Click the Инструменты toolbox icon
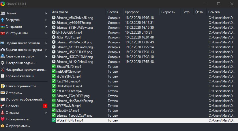The height and width of the screenshot is (131, 238). 2,33
